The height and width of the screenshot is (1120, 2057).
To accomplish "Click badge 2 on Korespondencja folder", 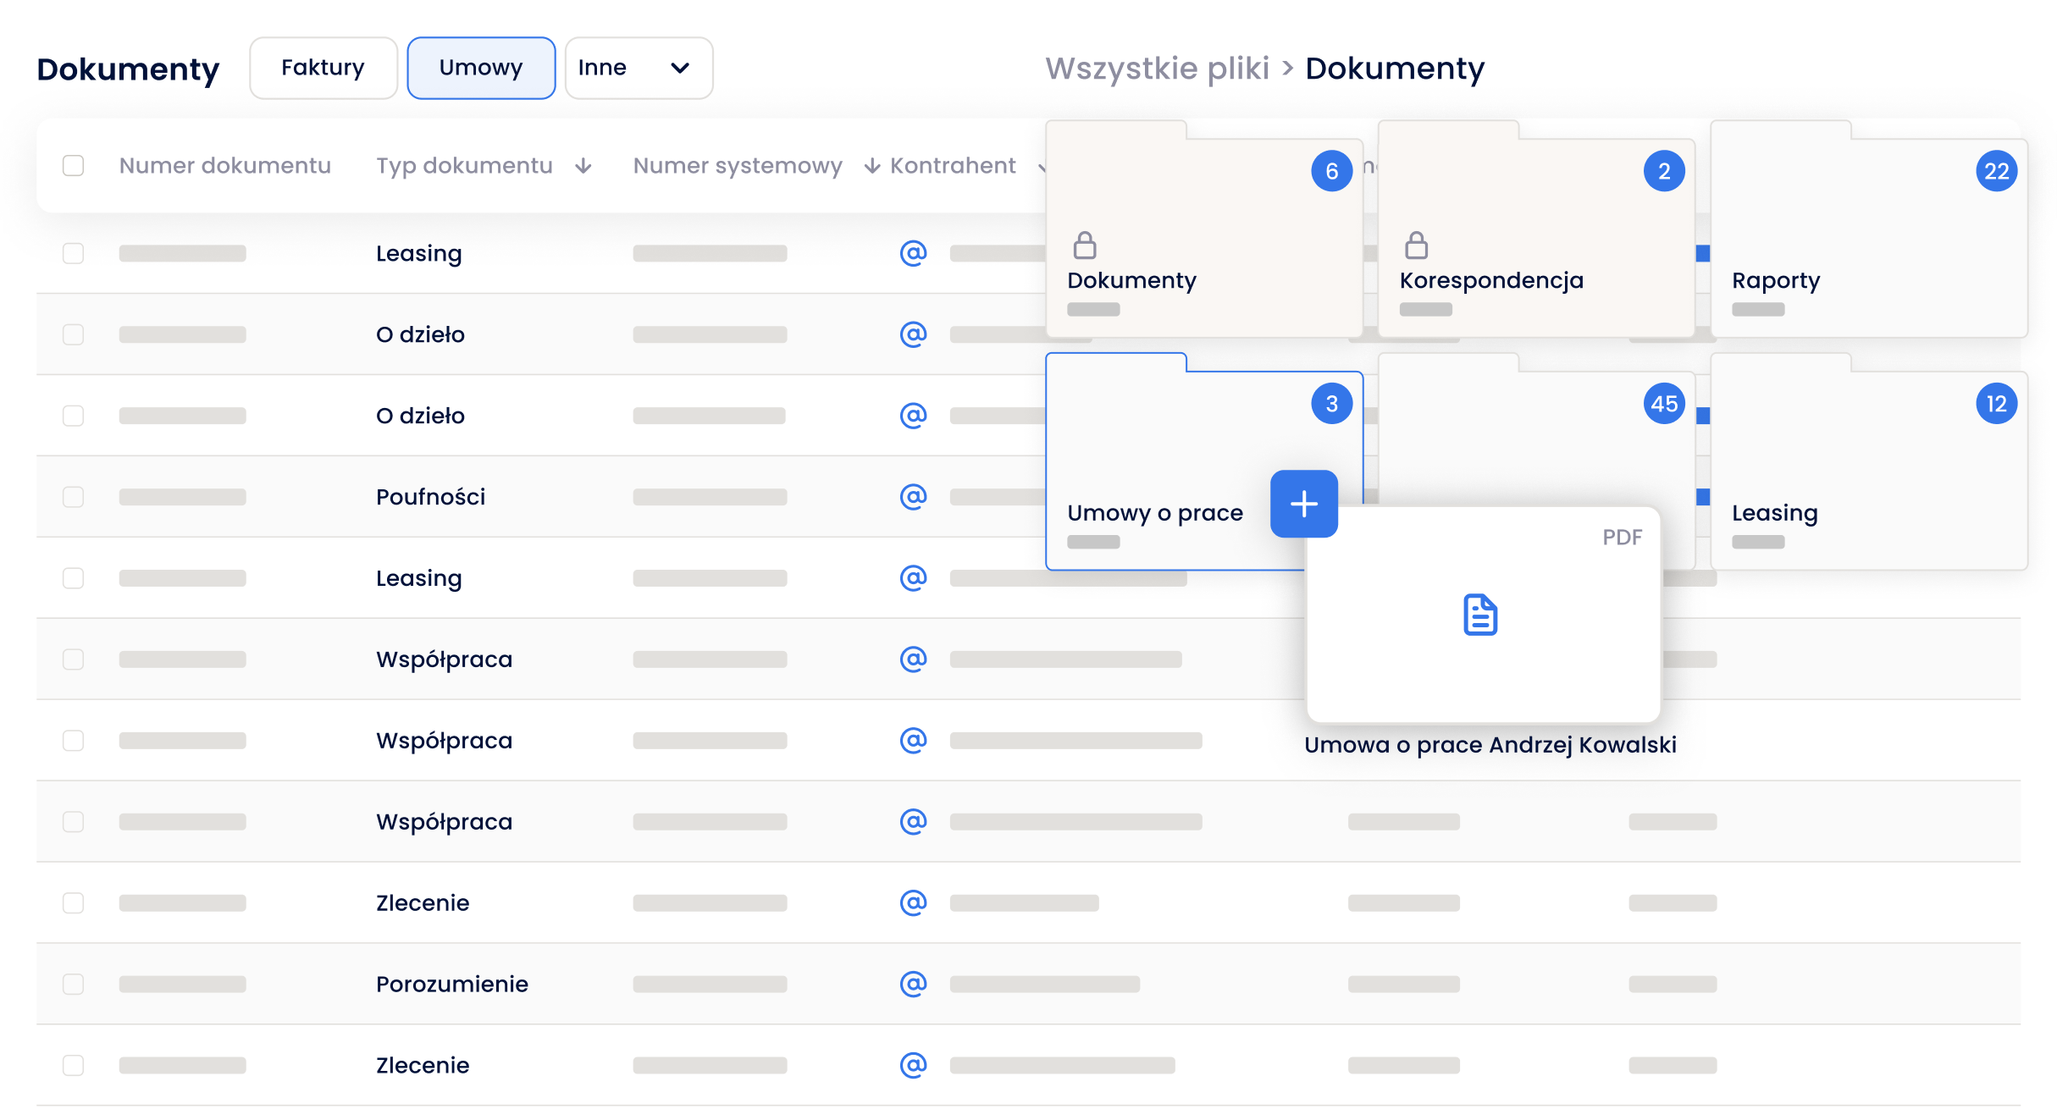I will click(1664, 171).
